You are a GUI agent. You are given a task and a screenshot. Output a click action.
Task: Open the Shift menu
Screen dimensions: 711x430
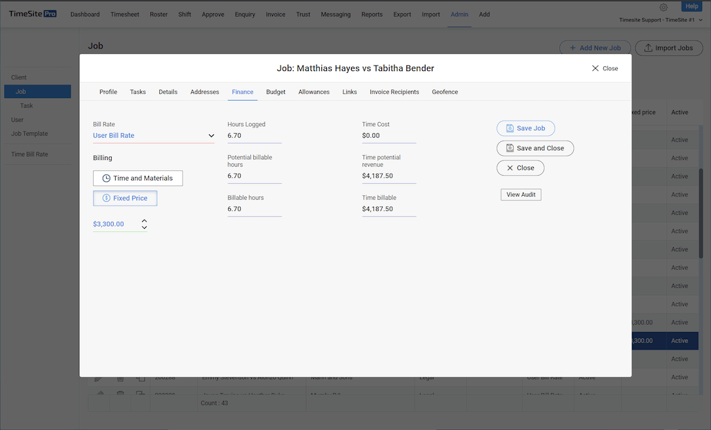[x=185, y=14]
